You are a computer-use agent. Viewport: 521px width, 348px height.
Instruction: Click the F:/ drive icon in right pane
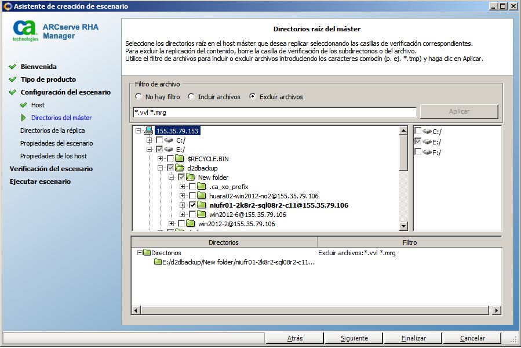point(427,152)
